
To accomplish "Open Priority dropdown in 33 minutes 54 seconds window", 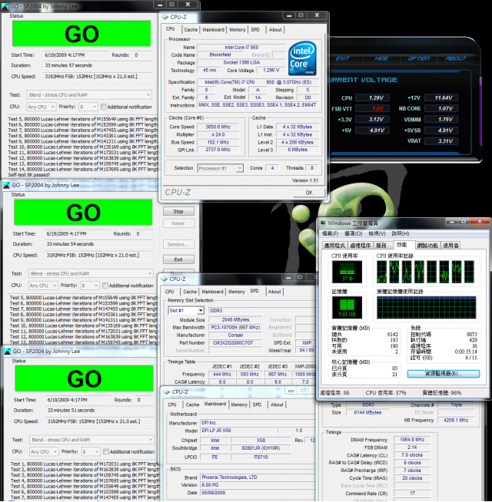I will tap(90, 286).
